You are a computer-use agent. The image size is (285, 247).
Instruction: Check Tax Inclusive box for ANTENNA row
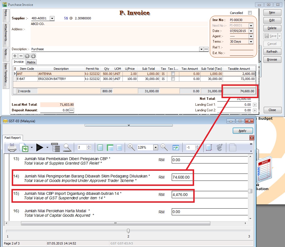click(173, 74)
